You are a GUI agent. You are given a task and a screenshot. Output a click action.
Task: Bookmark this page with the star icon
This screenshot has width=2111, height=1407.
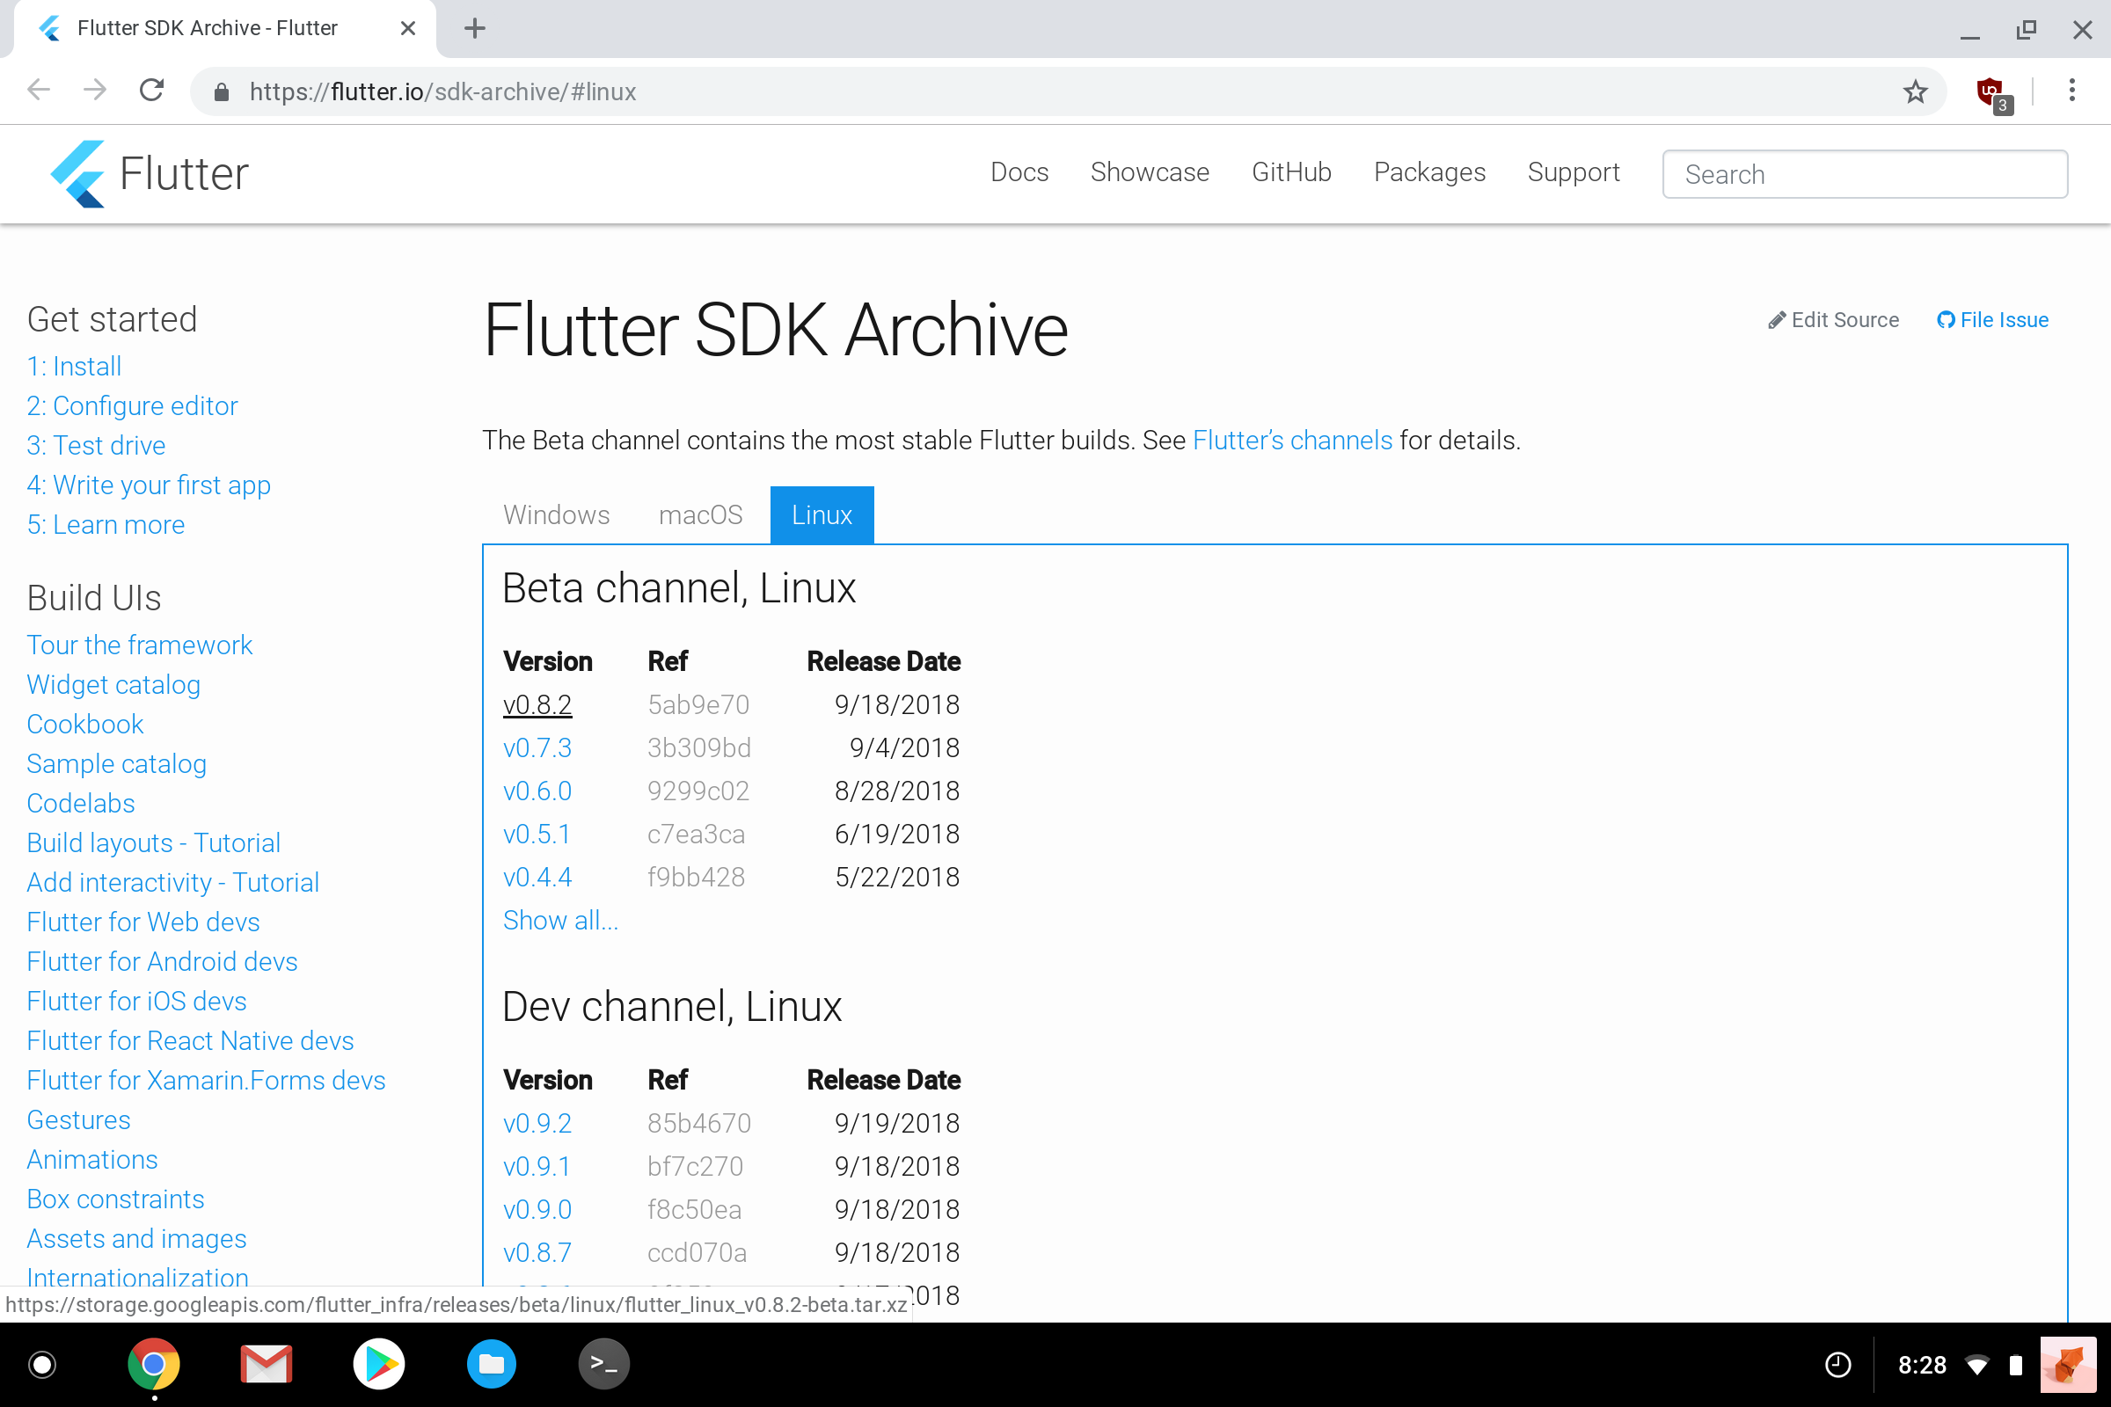tap(1917, 91)
